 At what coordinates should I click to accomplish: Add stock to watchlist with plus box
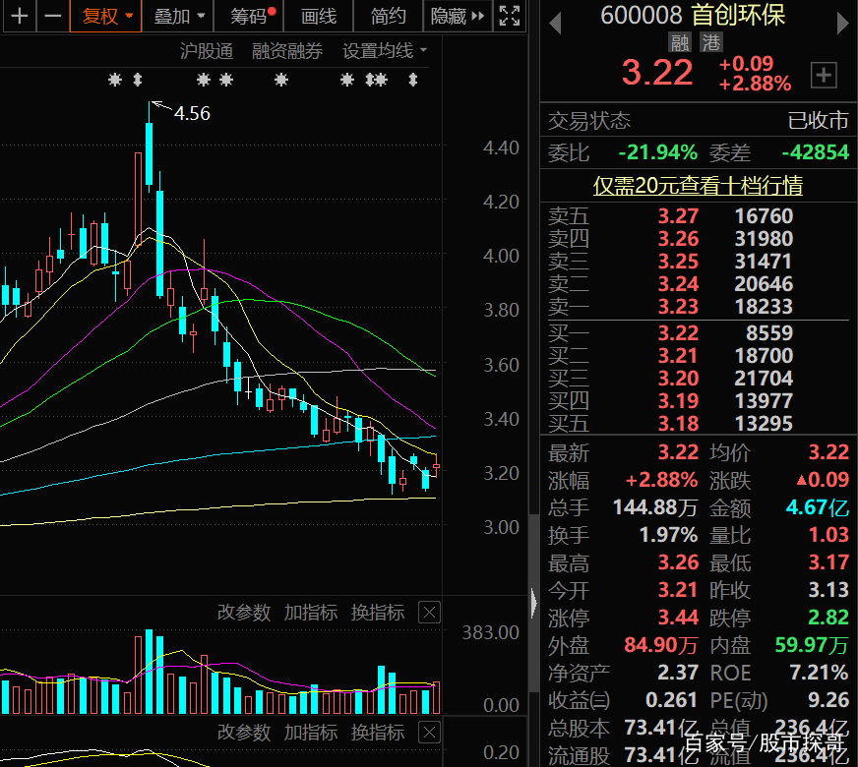point(823,75)
